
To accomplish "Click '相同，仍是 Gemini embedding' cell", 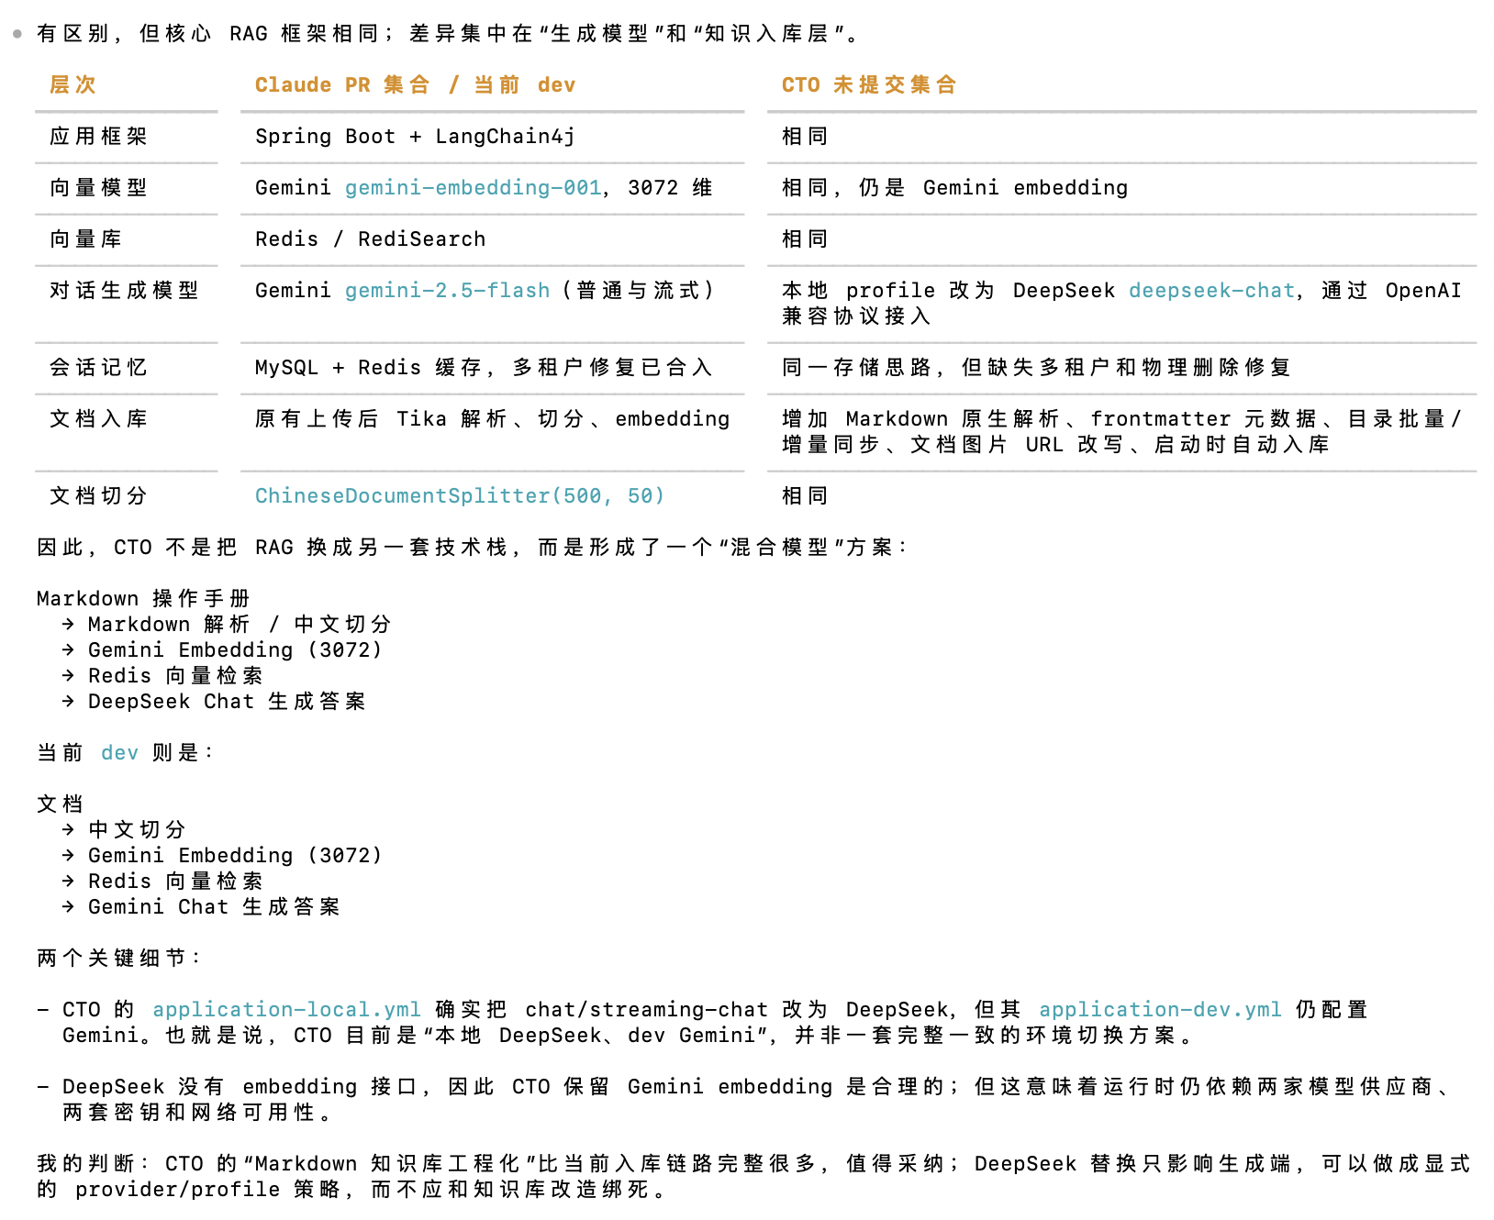I will click(954, 188).
